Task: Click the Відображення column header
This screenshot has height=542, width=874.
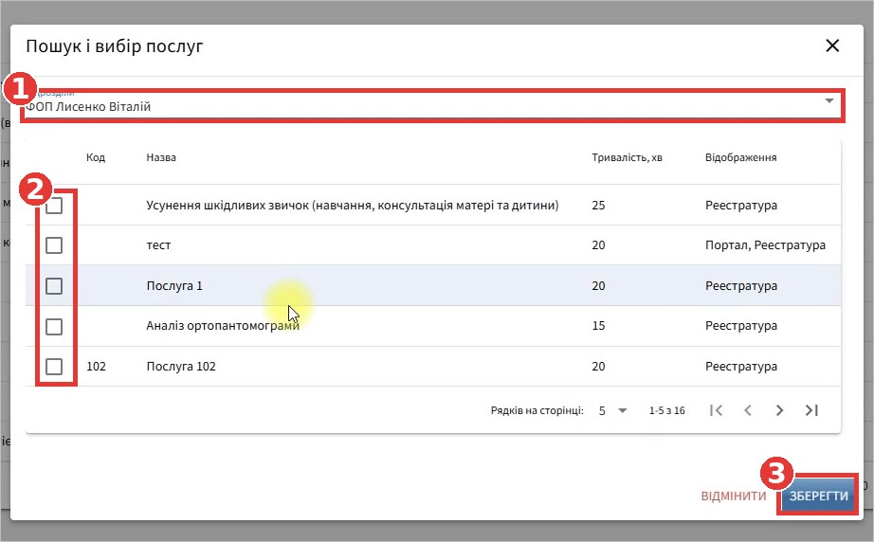Action: (x=740, y=157)
